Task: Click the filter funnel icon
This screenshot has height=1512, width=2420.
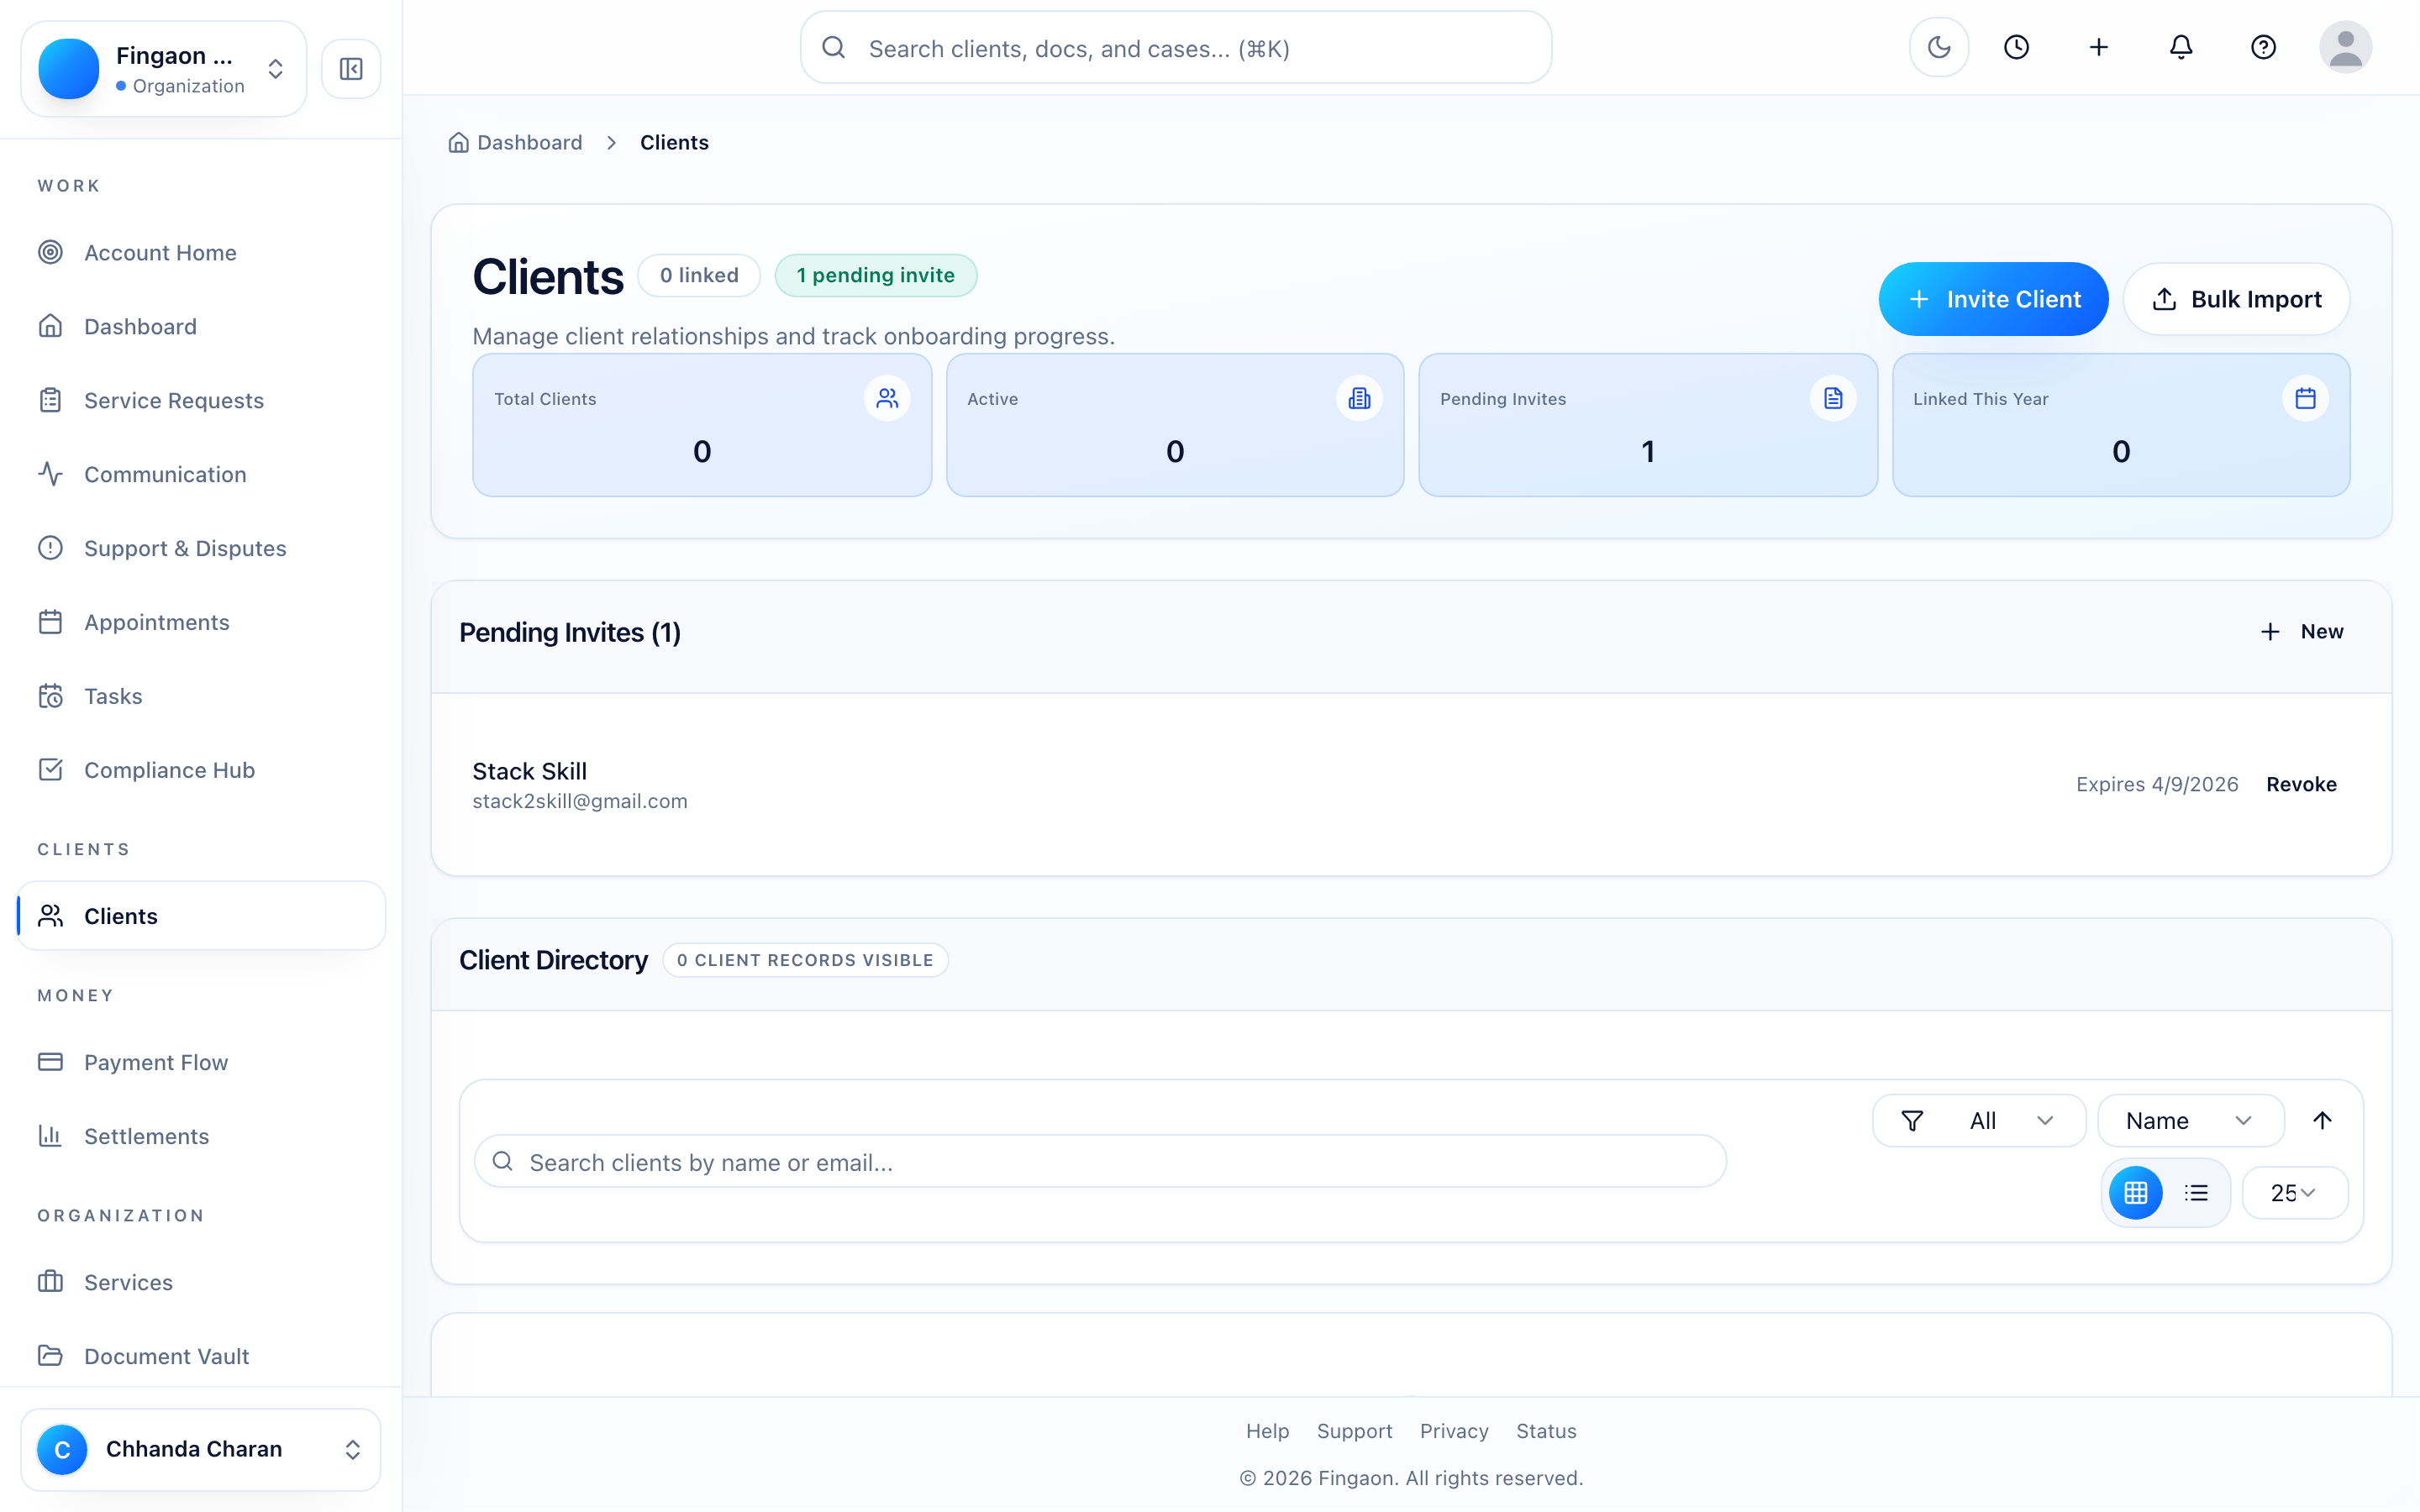Action: pyautogui.click(x=1912, y=1121)
